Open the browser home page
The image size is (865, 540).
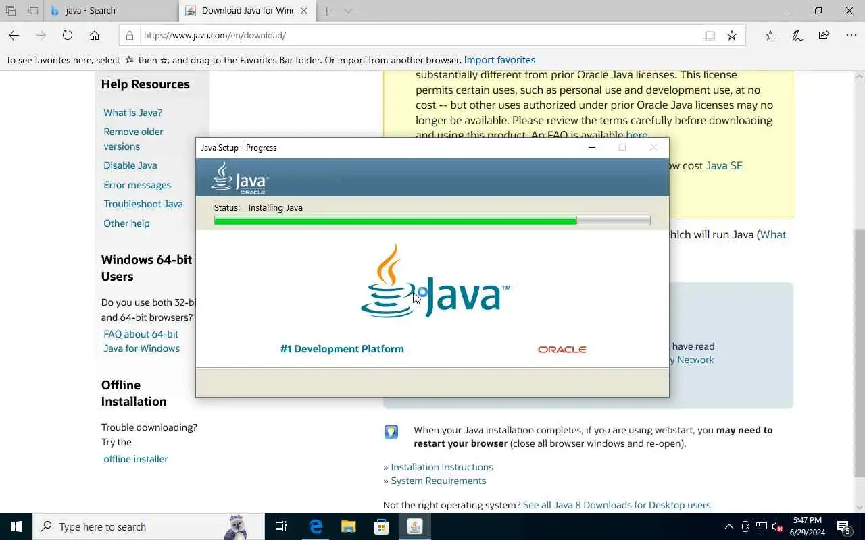(x=95, y=35)
